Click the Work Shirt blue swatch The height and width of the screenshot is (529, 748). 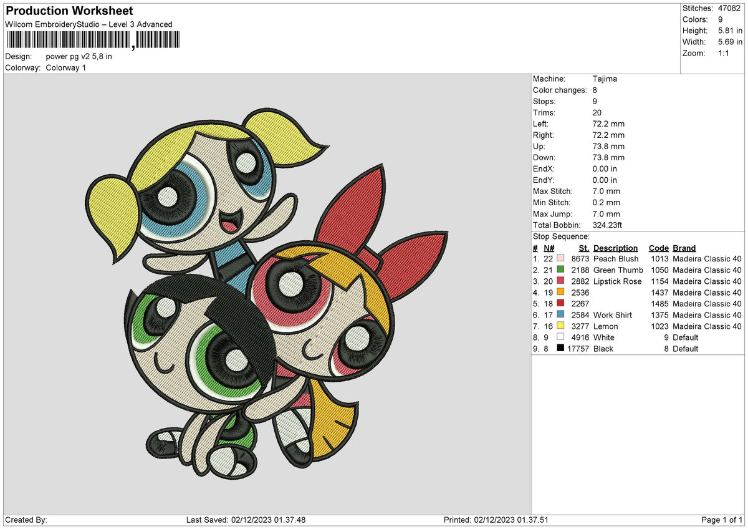pos(560,315)
